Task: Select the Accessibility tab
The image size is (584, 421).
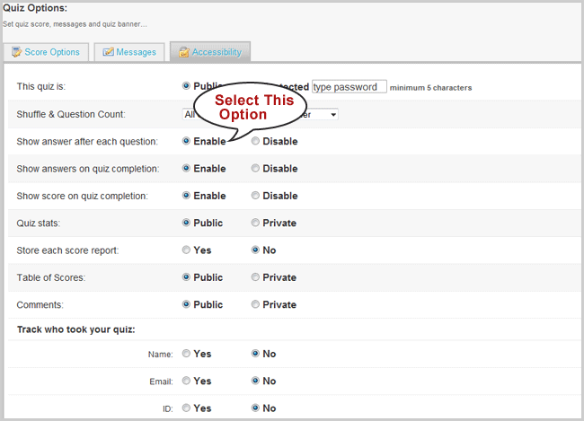Action: coord(210,52)
